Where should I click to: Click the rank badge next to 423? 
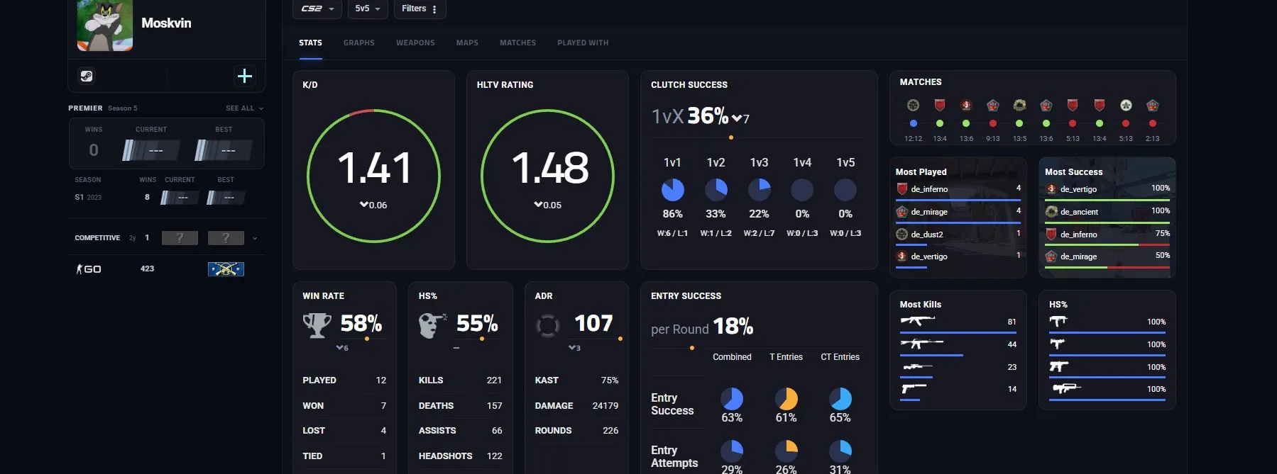pos(226,269)
